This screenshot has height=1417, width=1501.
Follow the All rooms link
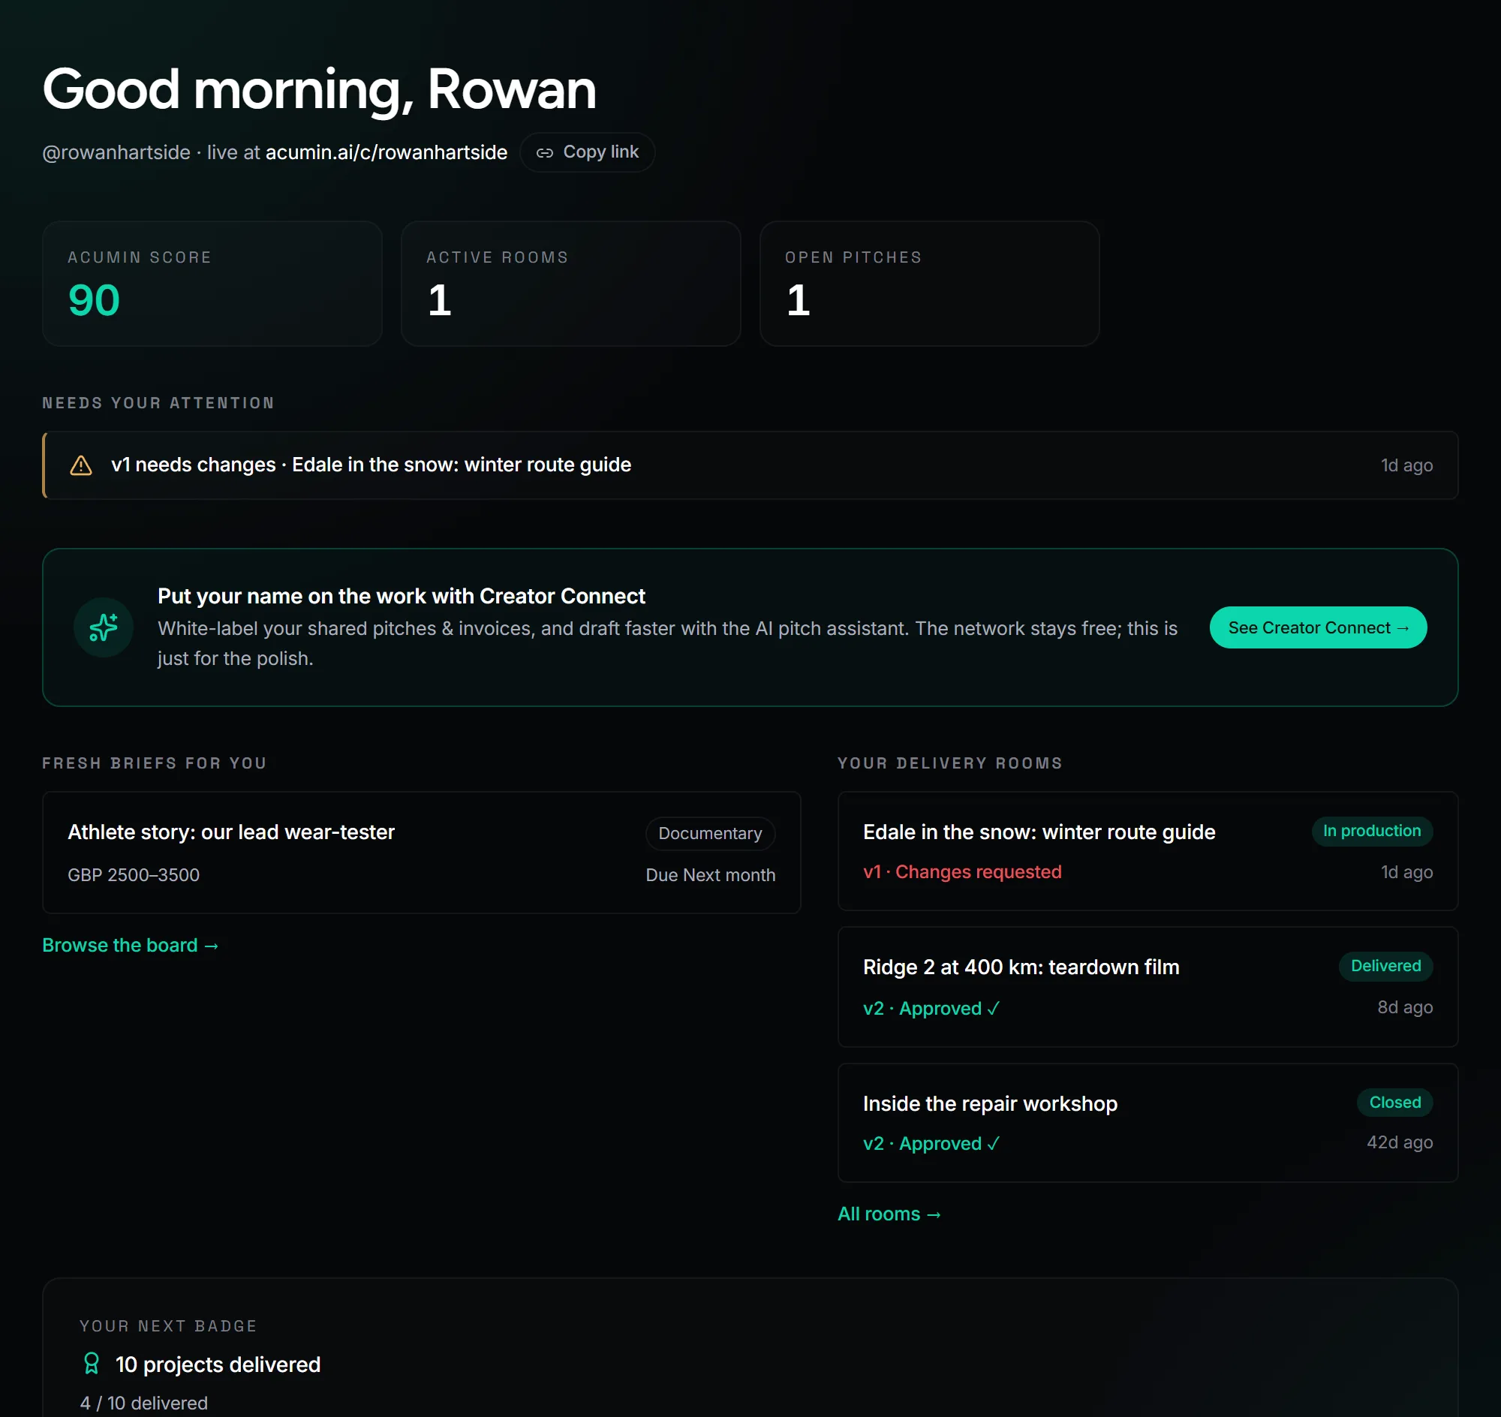(889, 1214)
